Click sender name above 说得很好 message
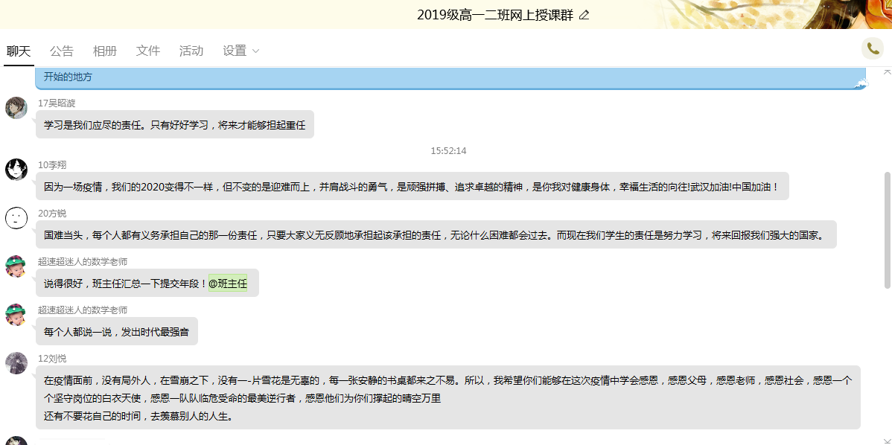 [83, 261]
